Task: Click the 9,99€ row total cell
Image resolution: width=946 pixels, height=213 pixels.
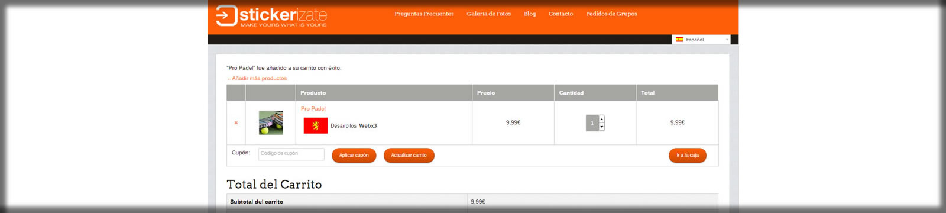Action: (677, 122)
